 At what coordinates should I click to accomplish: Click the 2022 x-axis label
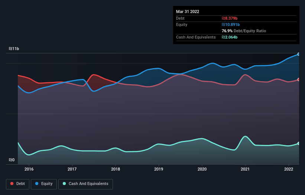(x=289, y=169)
